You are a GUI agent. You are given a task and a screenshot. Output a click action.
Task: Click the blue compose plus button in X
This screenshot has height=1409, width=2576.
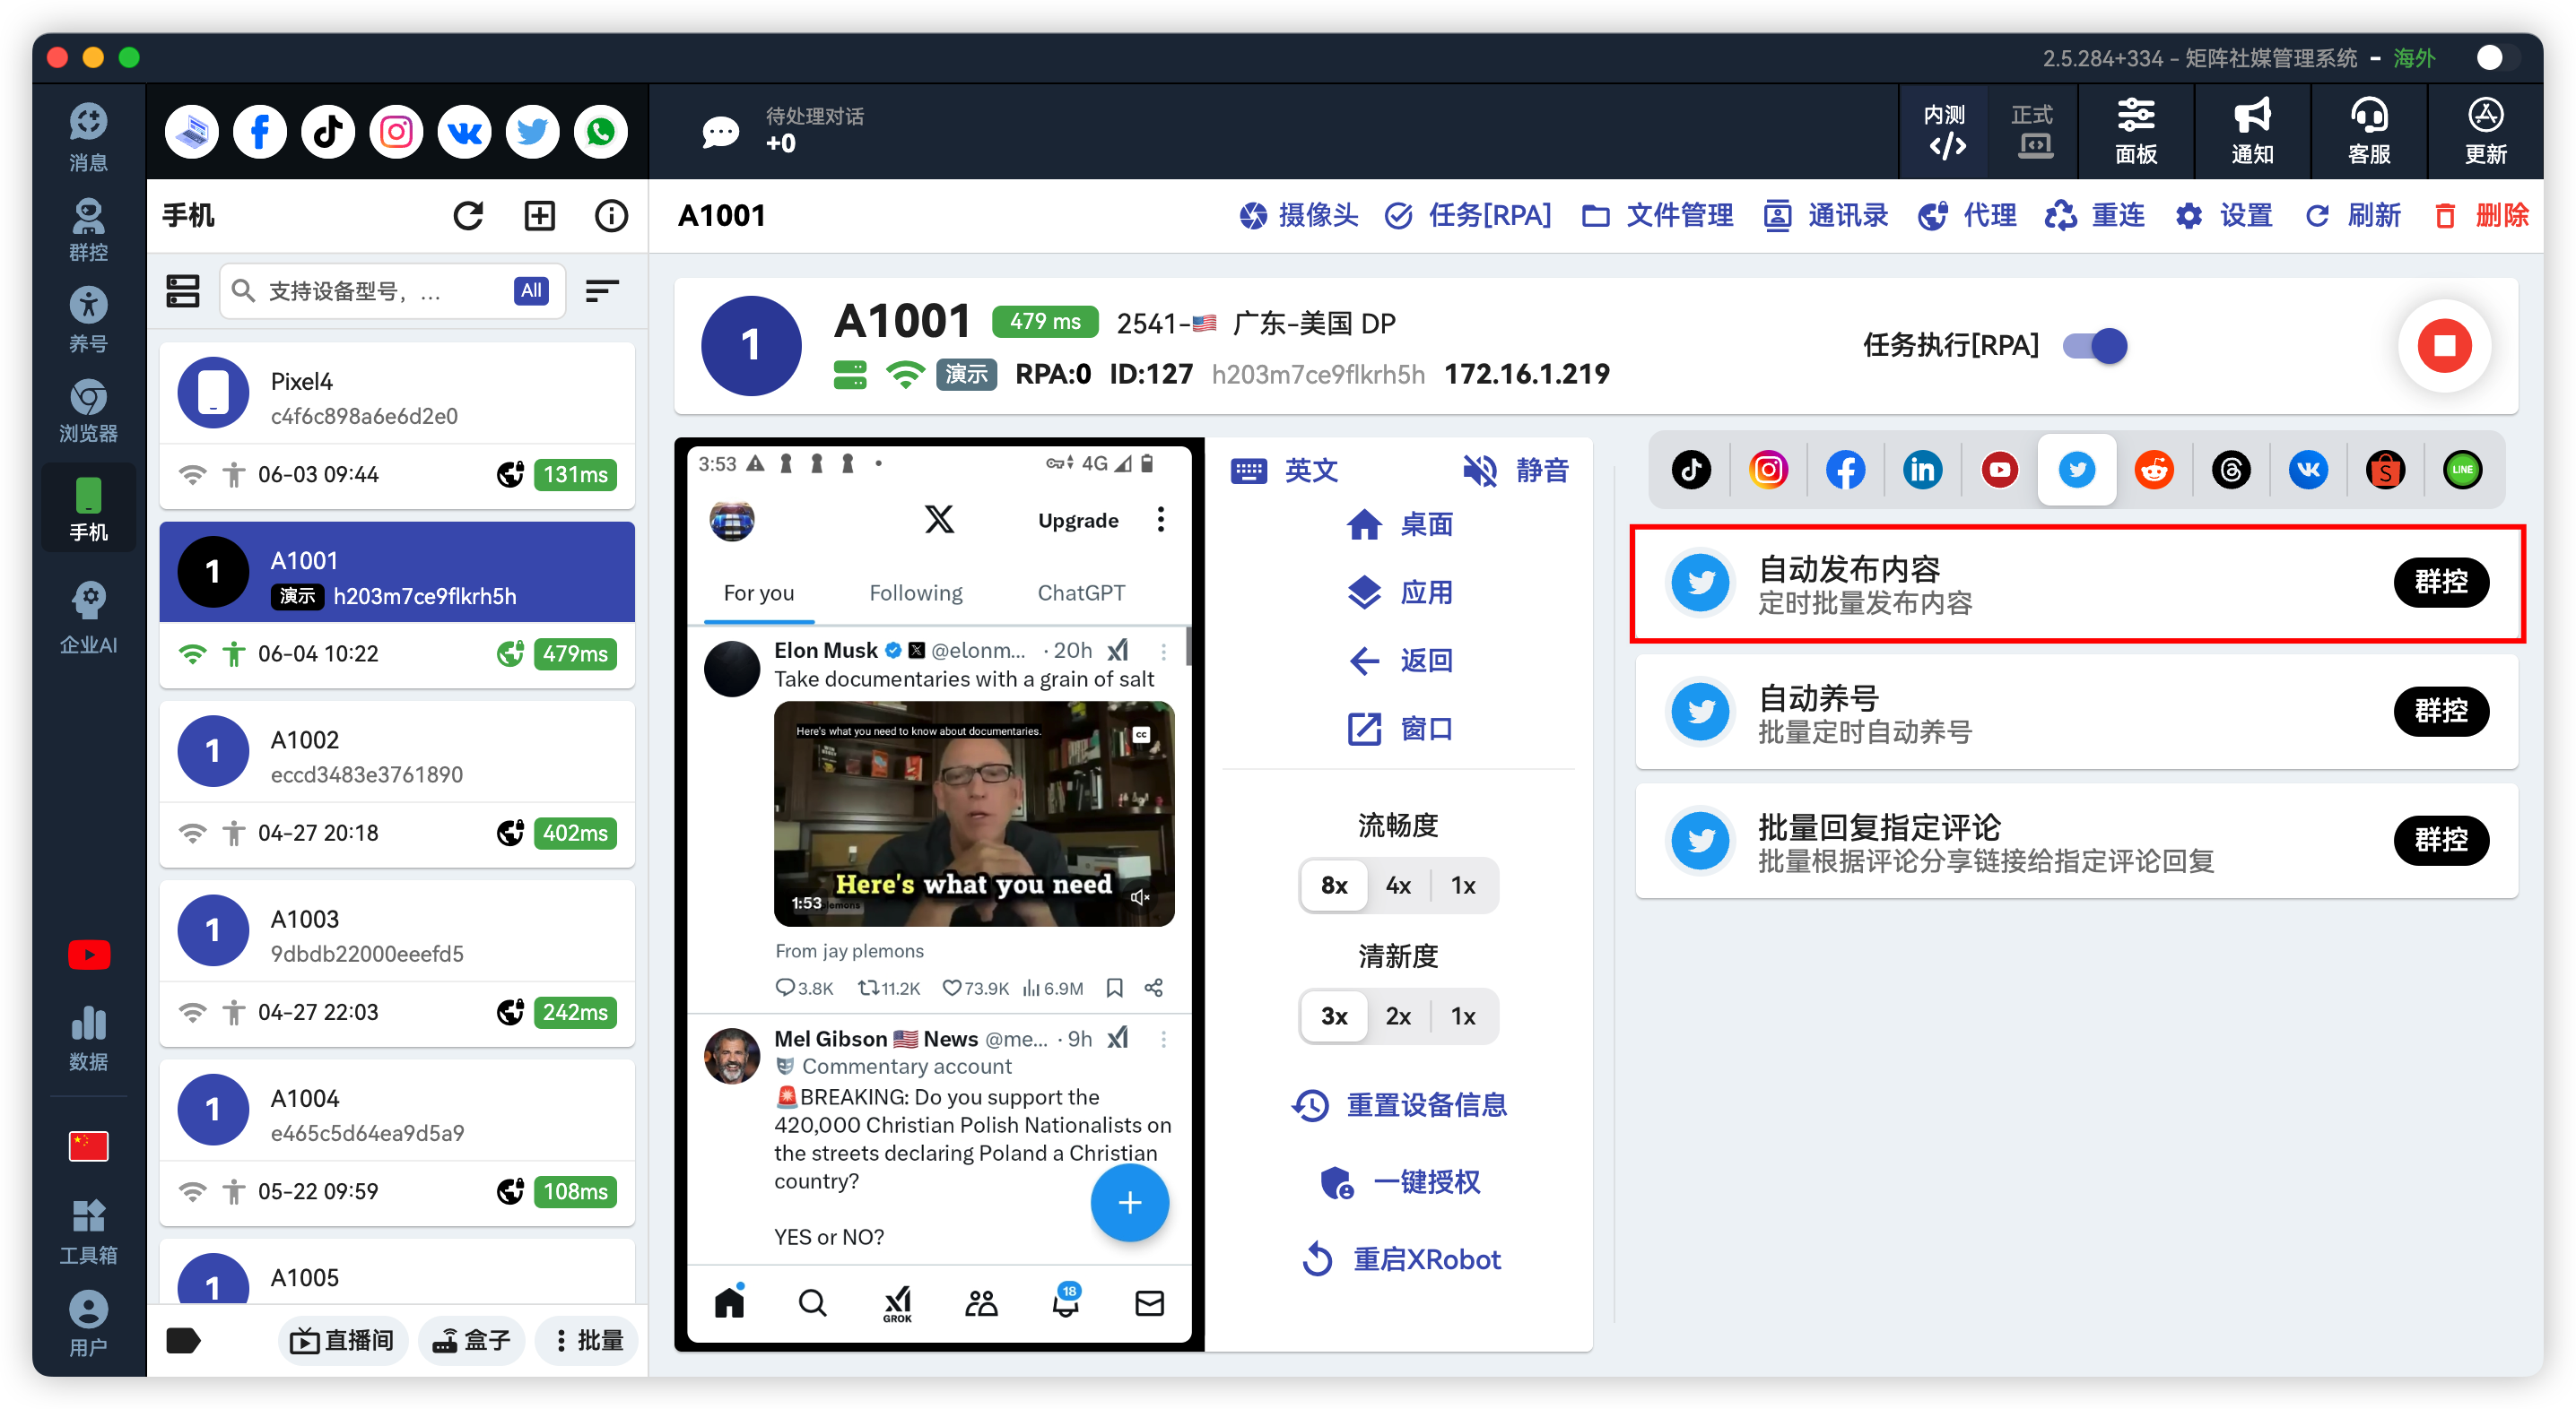click(1129, 1202)
